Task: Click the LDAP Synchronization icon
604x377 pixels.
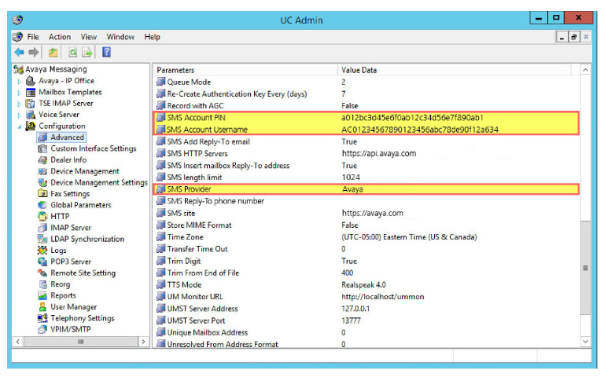Action: 42,239
